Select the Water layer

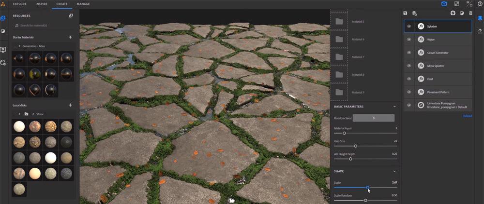click(438, 40)
